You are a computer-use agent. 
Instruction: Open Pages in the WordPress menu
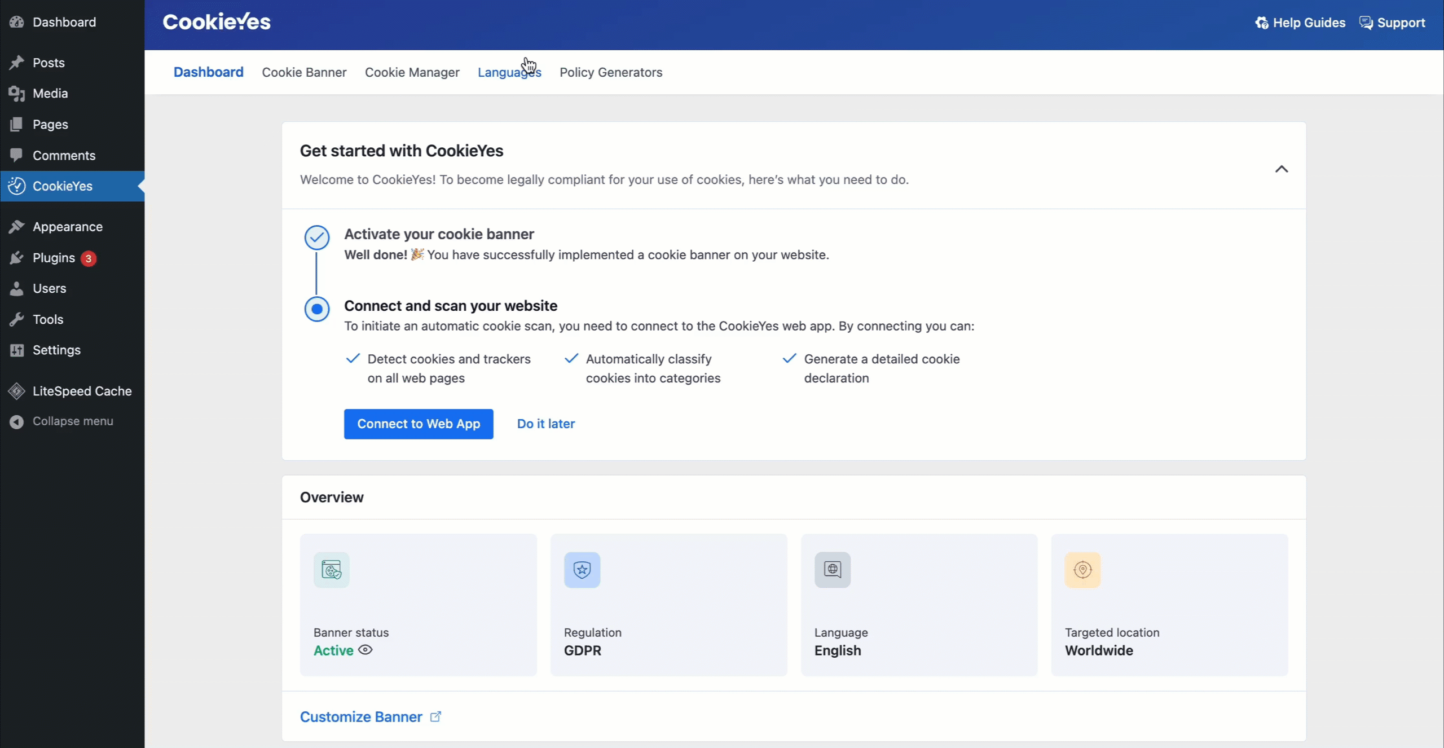(72, 124)
